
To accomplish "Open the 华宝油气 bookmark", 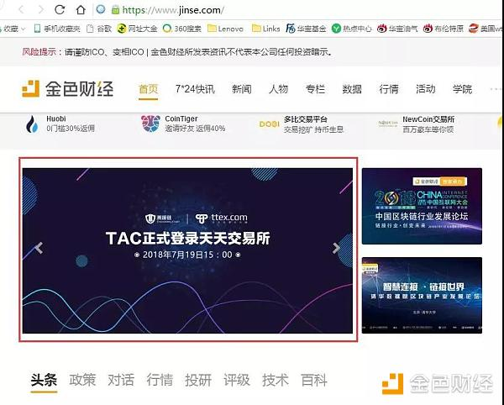I will pyautogui.click(x=397, y=29).
